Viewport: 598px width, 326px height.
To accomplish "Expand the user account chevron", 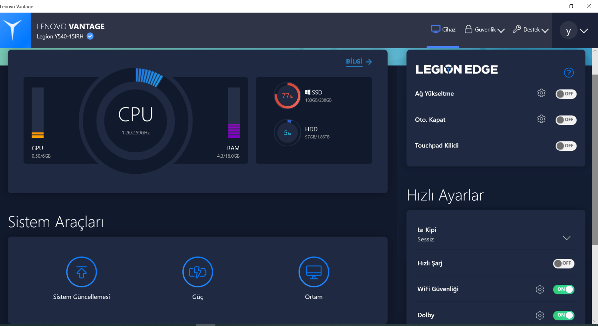I will point(584,31).
